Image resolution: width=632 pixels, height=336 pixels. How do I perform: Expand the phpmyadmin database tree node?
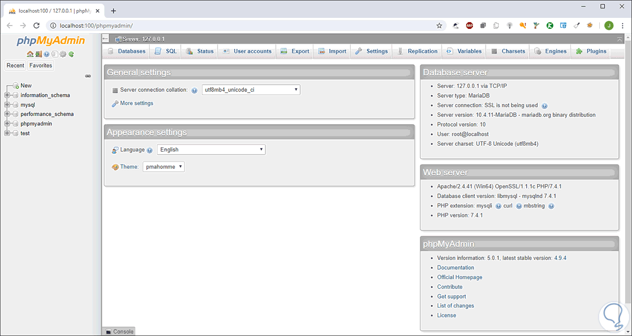pyautogui.click(x=7, y=124)
